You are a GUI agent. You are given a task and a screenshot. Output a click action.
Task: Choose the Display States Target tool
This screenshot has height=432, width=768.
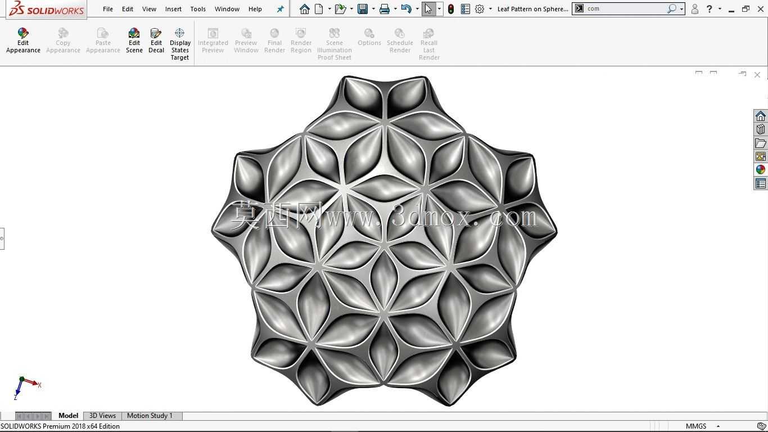[x=180, y=44]
